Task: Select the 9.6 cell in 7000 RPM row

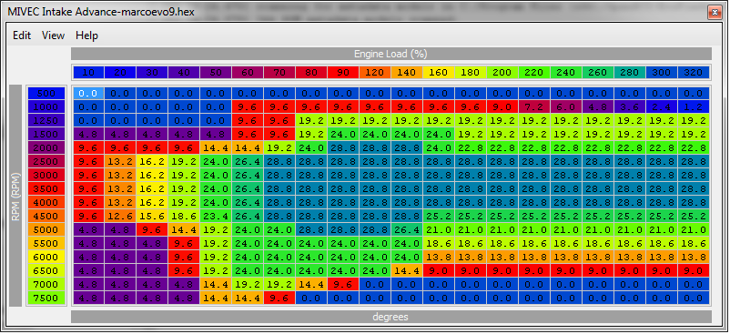Action: point(343,285)
